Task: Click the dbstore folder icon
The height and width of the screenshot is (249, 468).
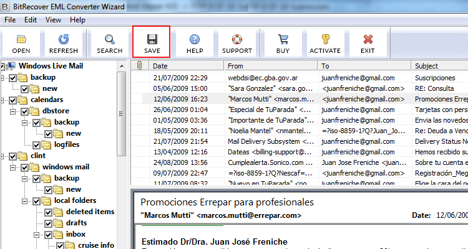Action: click(35, 111)
